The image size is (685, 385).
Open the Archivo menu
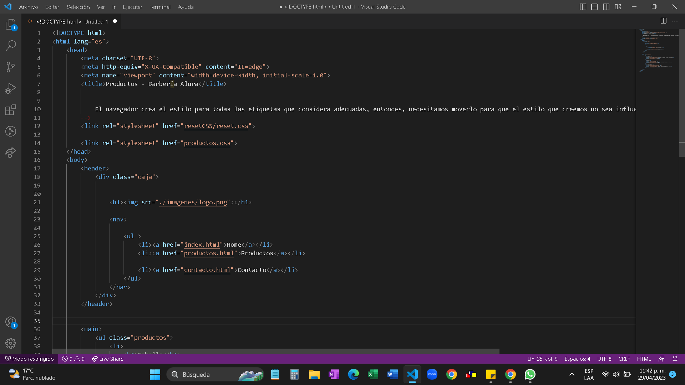pyautogui.click(x=29, y=7)
